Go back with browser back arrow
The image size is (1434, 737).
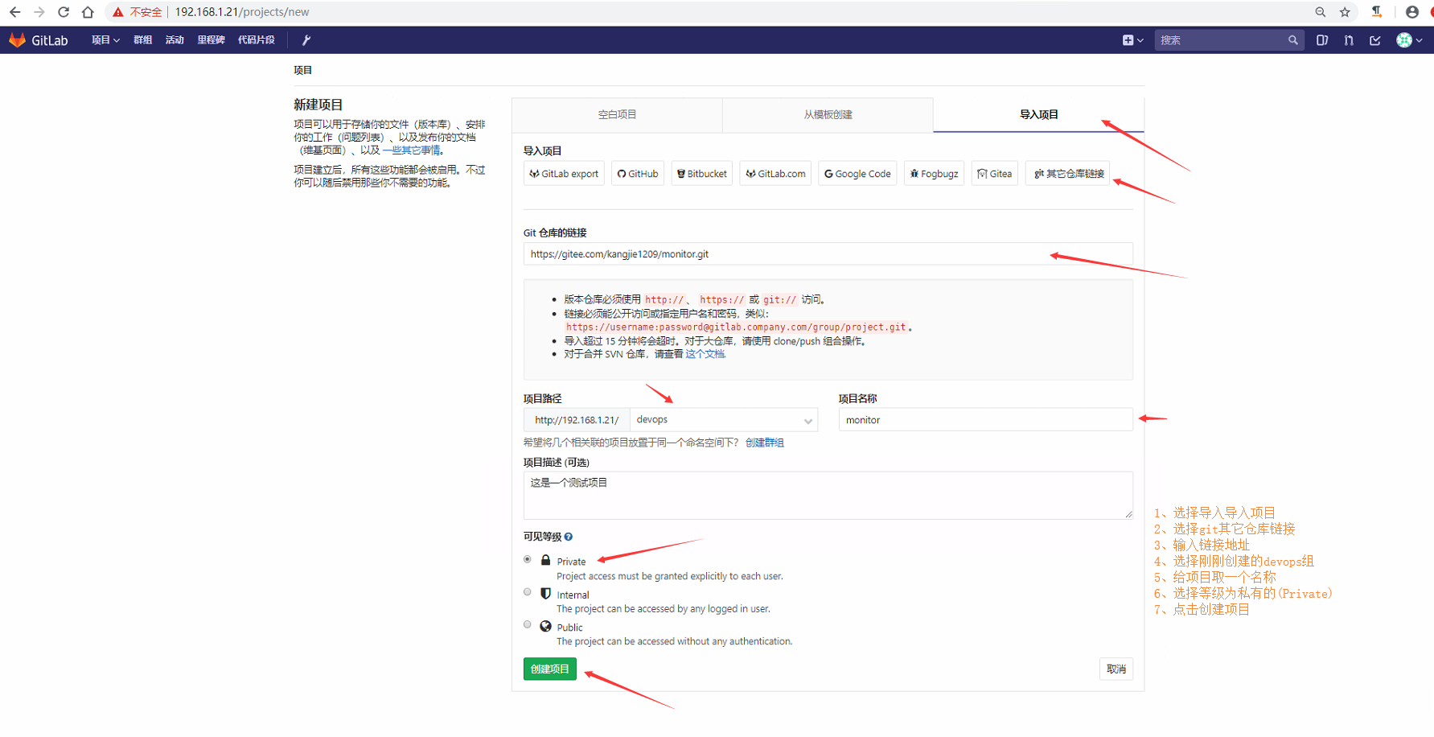click(x=15, y=12)
